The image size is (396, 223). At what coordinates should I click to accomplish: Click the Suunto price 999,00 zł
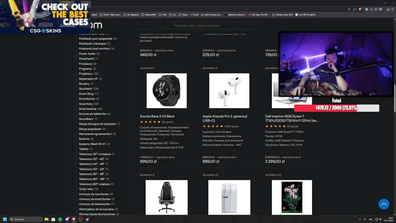[148, 161]
